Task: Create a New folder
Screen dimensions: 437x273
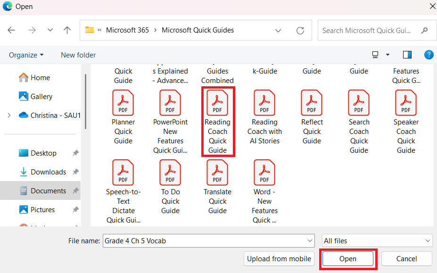Action: [x=78, y=55]
